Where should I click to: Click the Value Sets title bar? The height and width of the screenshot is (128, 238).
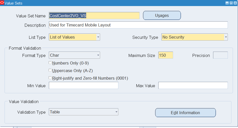point(114,3)
